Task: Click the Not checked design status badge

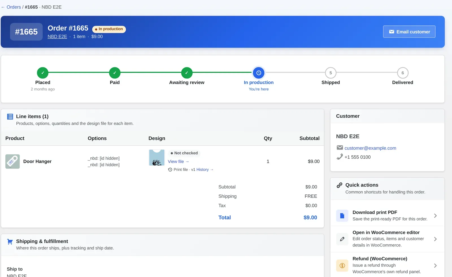Action: point(184,153)
